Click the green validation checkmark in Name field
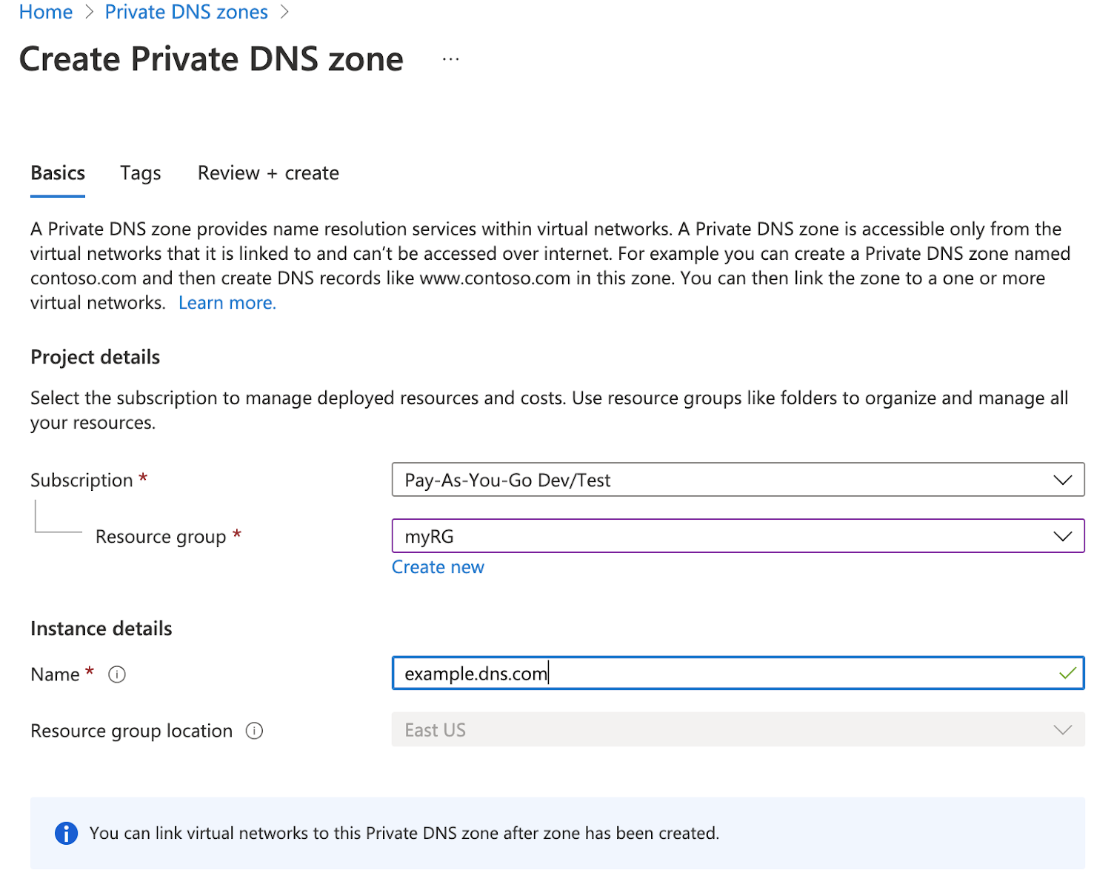 click(1067, 672)
